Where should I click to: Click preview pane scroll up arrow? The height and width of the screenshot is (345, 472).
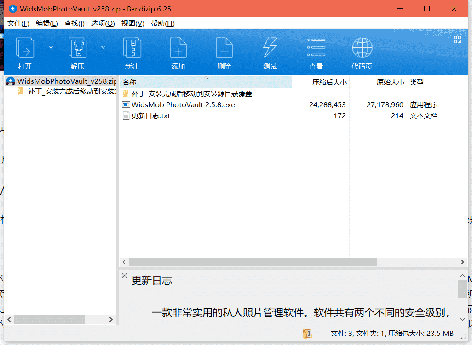click(462, 276)
